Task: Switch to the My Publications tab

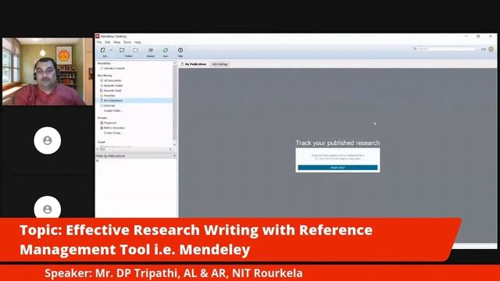Action: [194, 64]
